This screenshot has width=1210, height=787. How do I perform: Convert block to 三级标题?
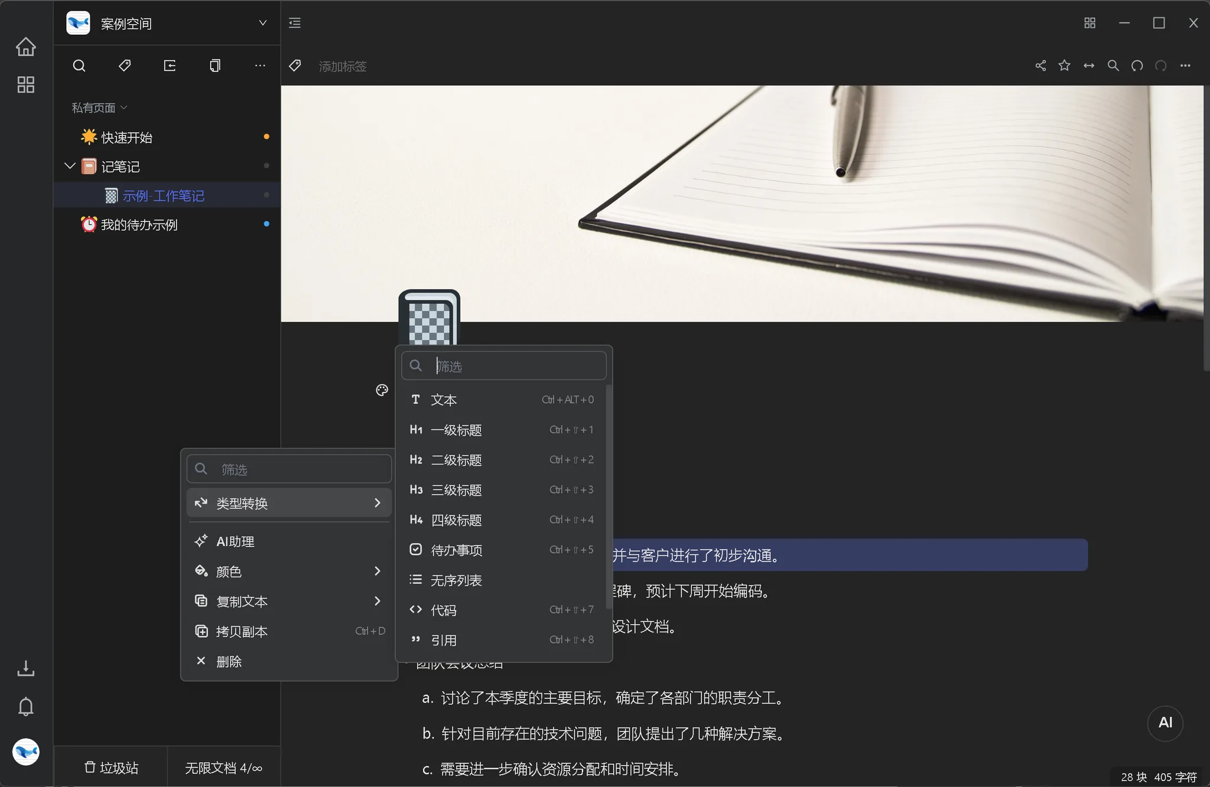point(502,490)
